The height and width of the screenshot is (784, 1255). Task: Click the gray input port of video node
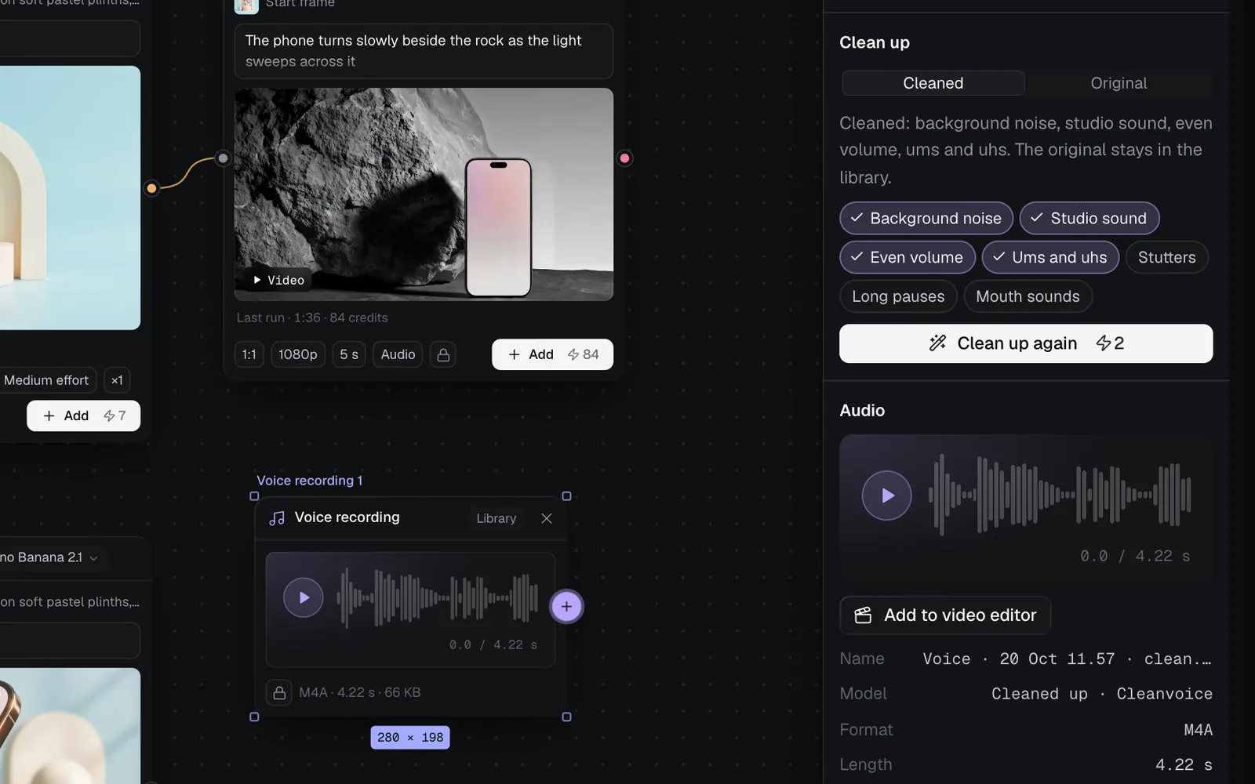[223, 158]
